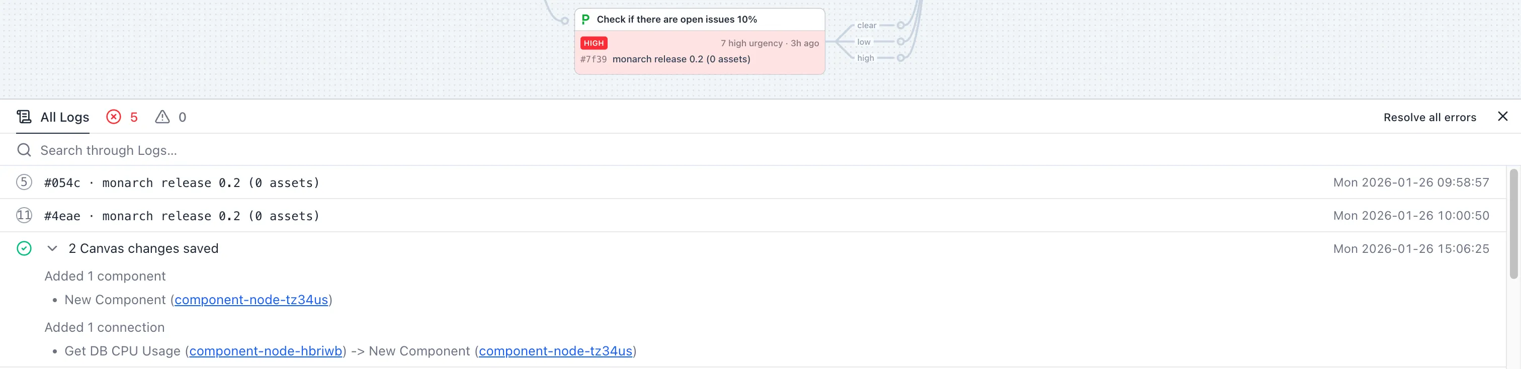Collapse the Canvas changes saved entry

52,248
